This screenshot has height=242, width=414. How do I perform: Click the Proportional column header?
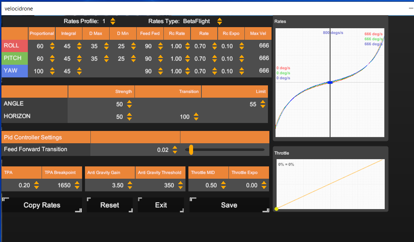coord(42,34)
